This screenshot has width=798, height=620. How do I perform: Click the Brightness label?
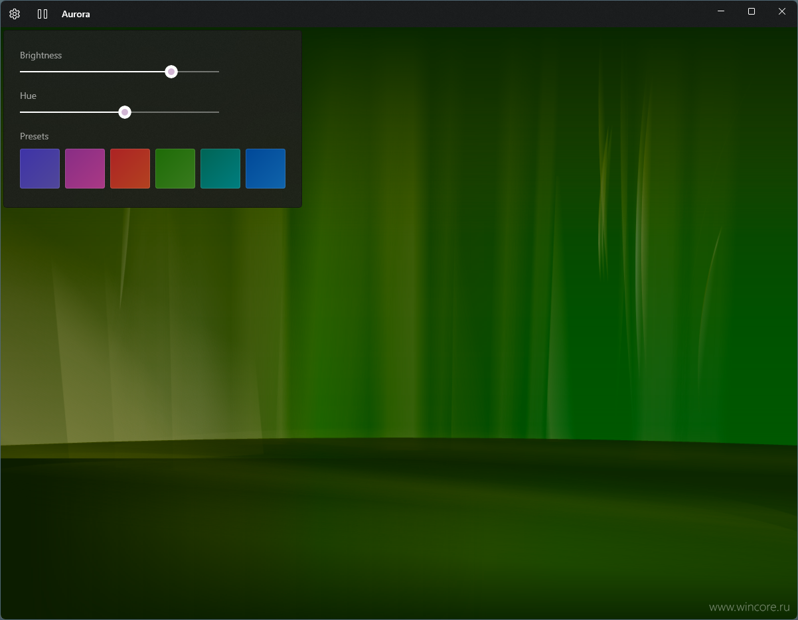click(x=41, y=55)
